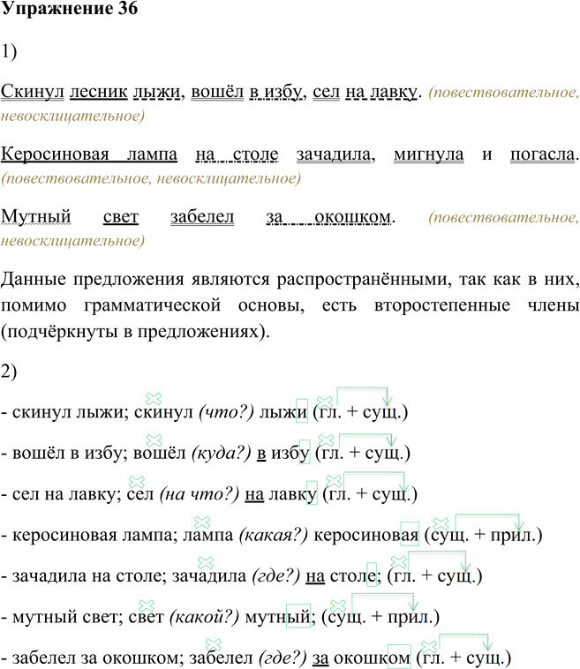Select capitalized word 'Мутный'
The width and height of the screenshot is (580, 669).
coord(36,216)
